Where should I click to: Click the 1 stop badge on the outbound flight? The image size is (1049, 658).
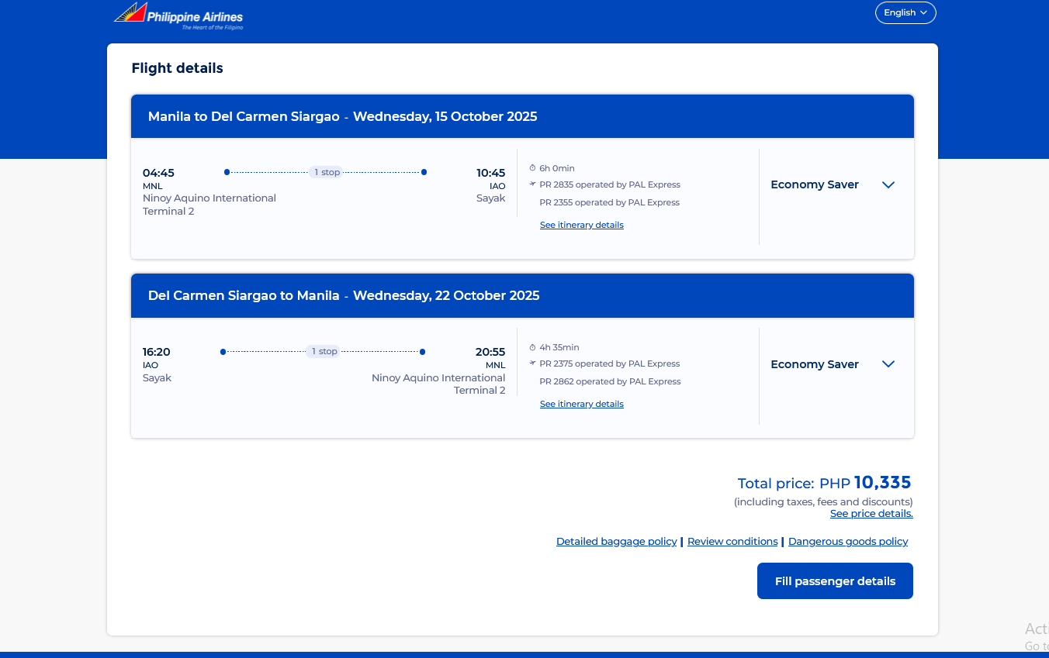(x=327, y=172)
